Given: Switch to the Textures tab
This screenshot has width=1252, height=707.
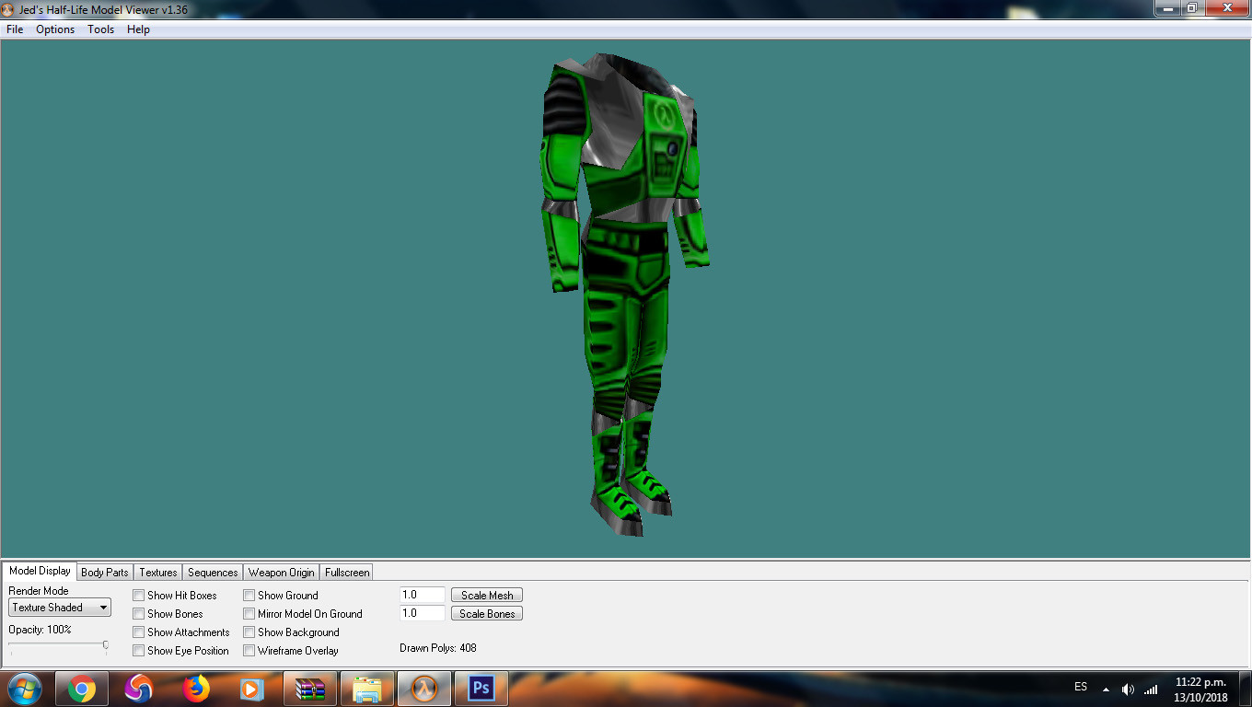Looking at the screenshot, I should [157, 572].
